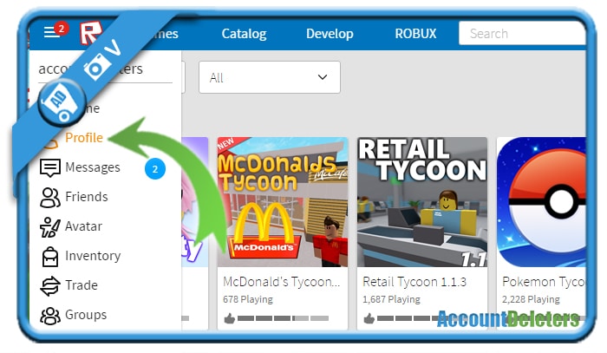The image size is (607, 353).
Task: Open Inventory in the sidebar
Action: tap(93, 256)
